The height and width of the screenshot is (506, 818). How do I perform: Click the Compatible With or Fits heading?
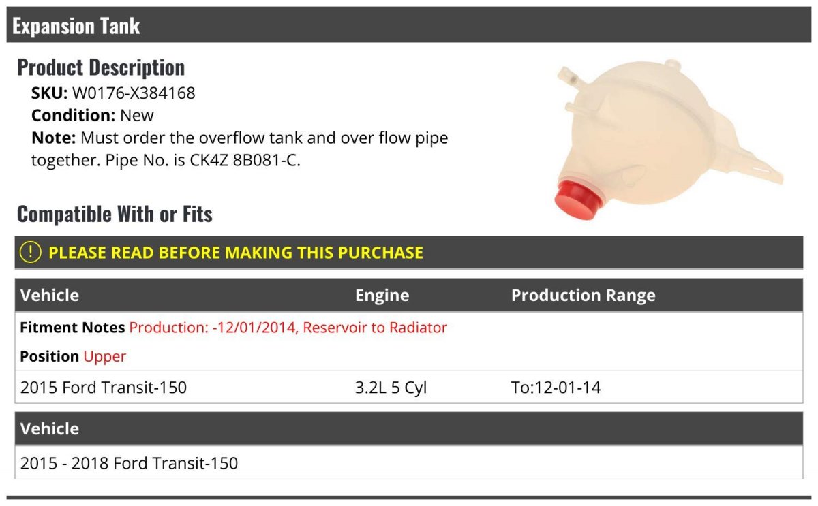[115, 214]
